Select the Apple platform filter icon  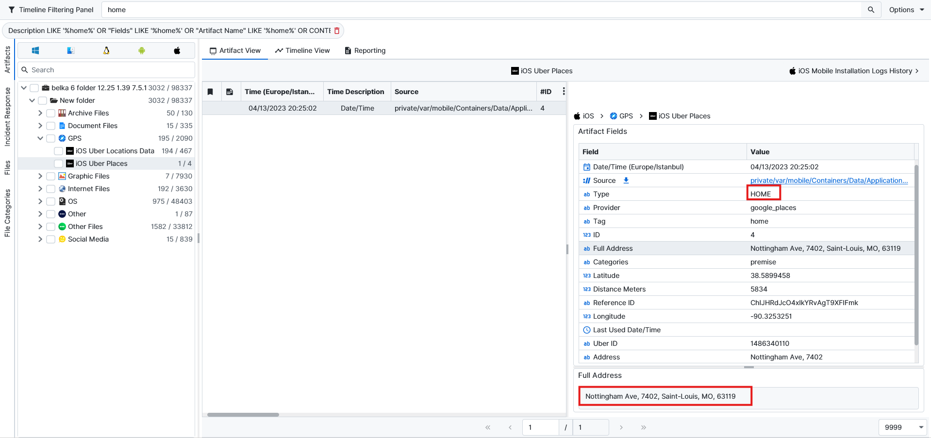(177, 50)
